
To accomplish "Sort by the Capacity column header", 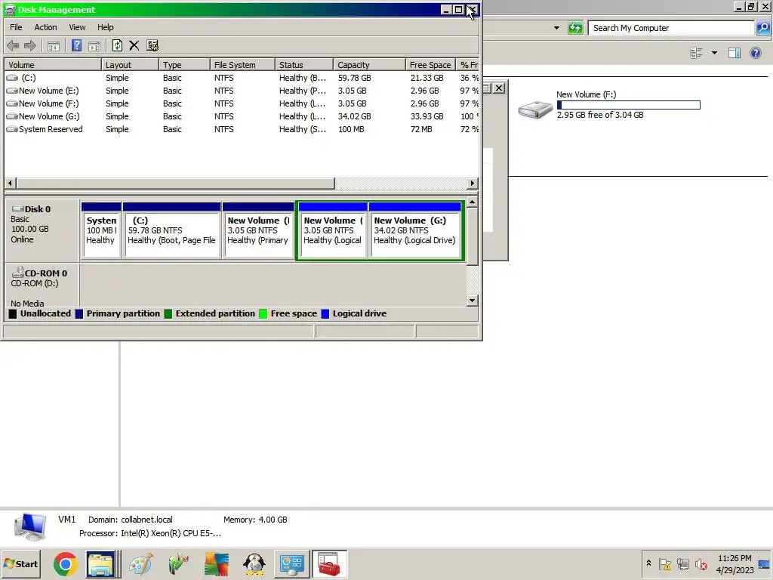I will (x=370, y=65).
